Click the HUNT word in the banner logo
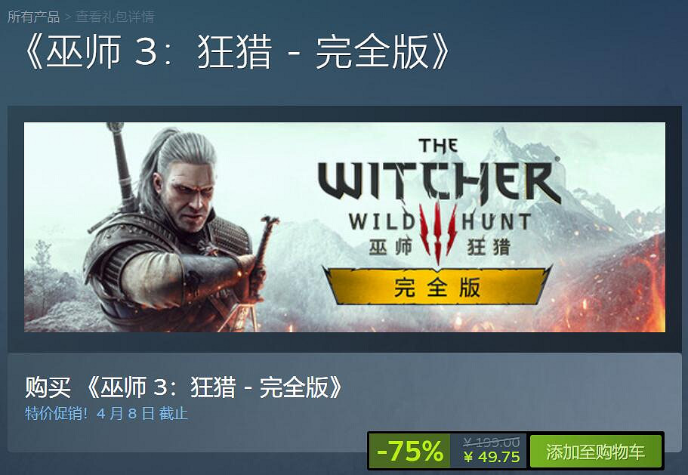 tap(496, 222)
